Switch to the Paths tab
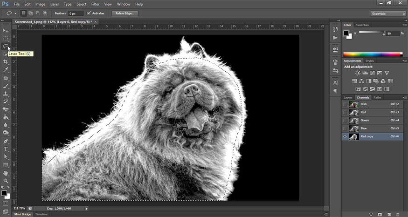The width and height of the screenshot is (408, 217). (377, 97)
